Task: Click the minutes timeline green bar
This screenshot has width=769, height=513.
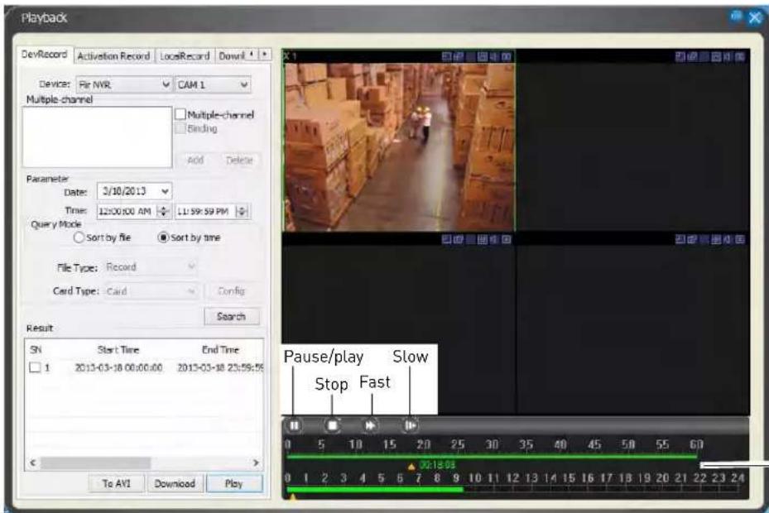Action: pyautogui.click(x=492, y=457)
